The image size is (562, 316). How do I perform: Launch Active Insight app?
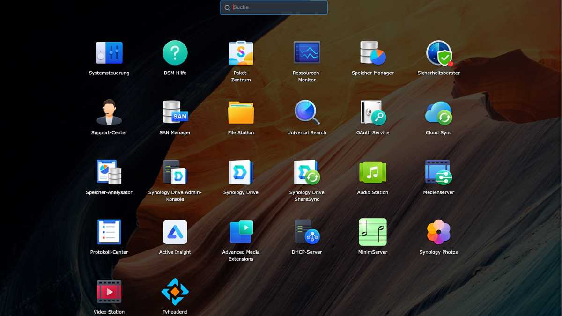[x=175, y=232]
